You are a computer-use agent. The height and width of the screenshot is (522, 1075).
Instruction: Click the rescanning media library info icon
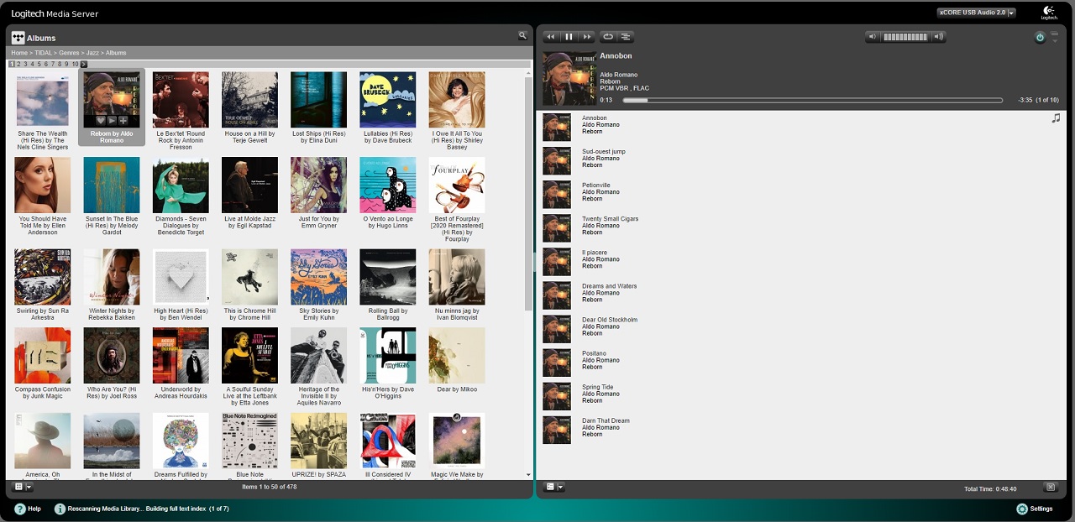(x=60, y=509)
